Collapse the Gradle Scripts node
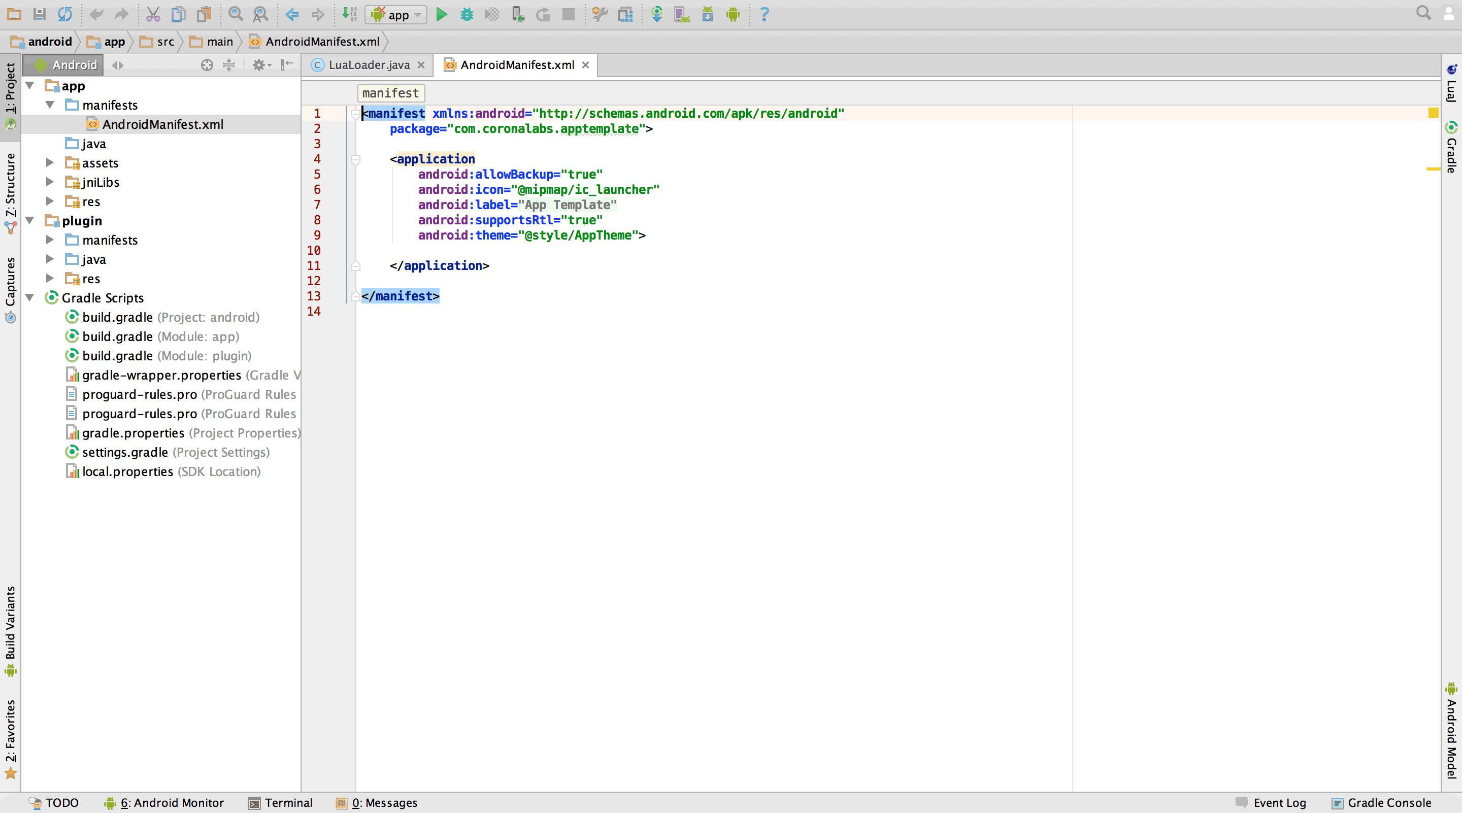Image resolution: width=1462 pixels, height=813 pixels. tap(29, 297)
